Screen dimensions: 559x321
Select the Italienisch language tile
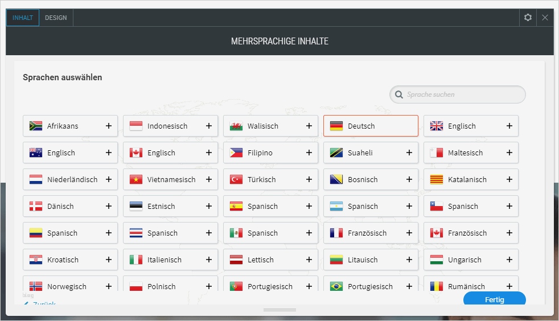coord(165,260)
